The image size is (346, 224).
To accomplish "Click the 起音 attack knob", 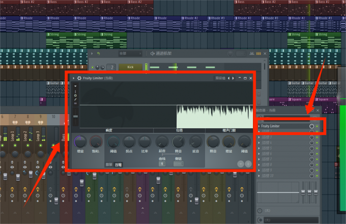I will click(162, 142).
